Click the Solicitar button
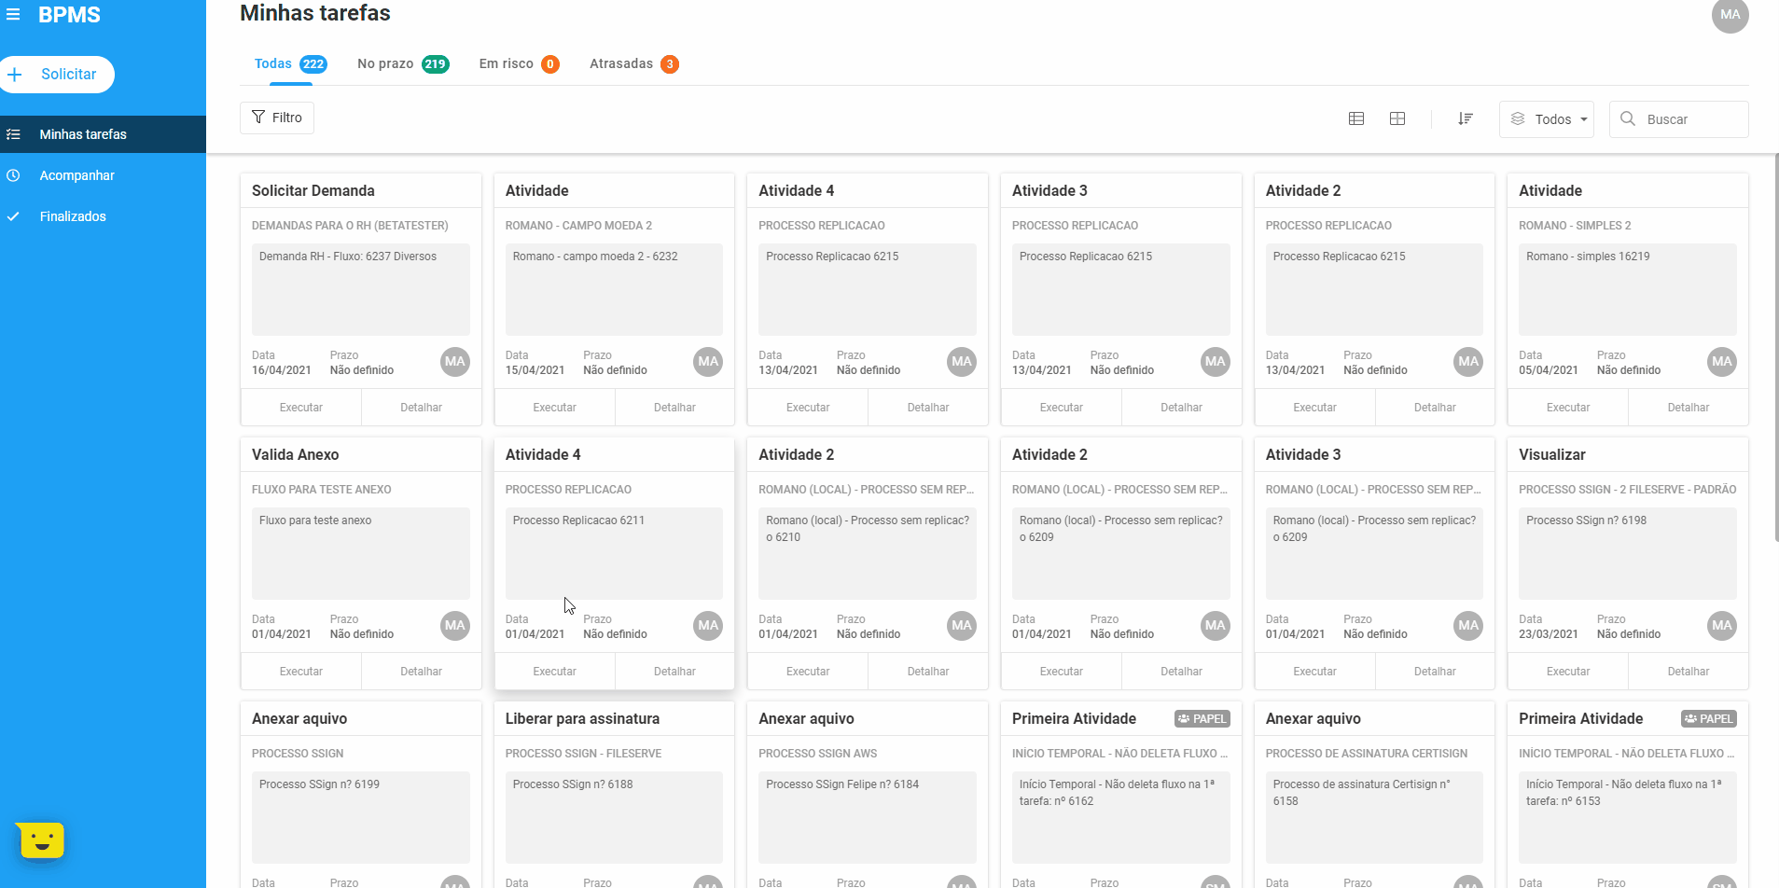This screenshot has width=1779, height=888. (x=57, y=75)
